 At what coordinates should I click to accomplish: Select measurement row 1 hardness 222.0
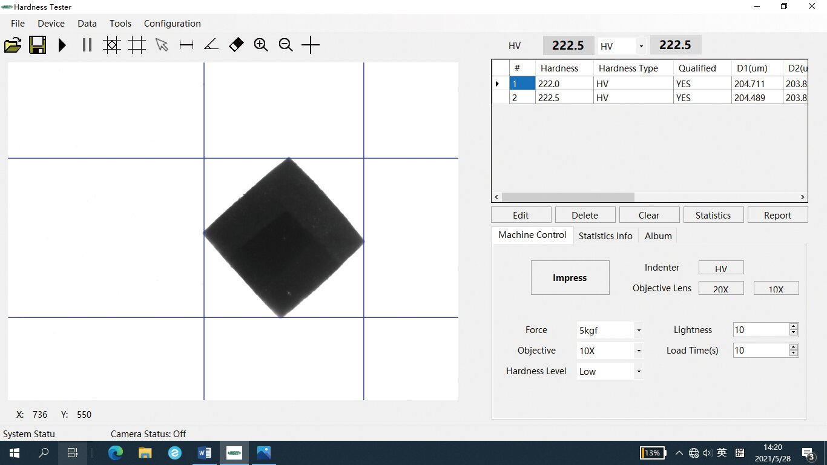click(564, 84)
